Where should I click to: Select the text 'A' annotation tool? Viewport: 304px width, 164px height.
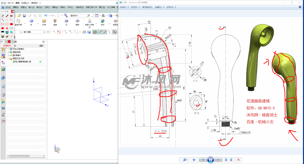click(x=7, y=28)
